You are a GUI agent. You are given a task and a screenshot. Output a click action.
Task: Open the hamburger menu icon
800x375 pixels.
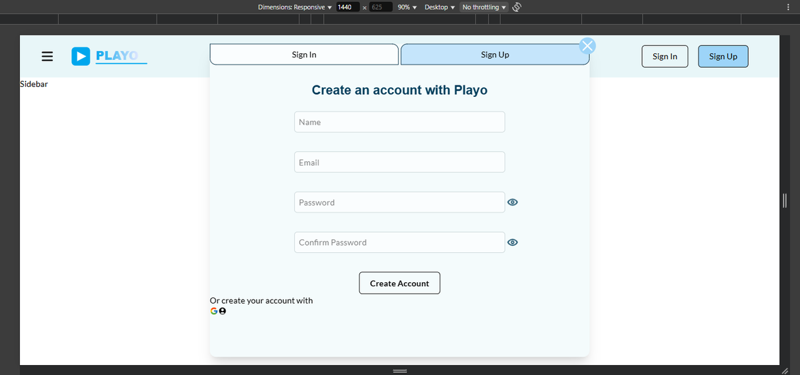(47, 56)
